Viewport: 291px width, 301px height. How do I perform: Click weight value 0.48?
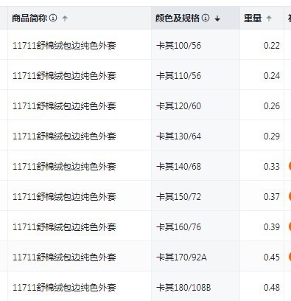(x=272, y=288)
